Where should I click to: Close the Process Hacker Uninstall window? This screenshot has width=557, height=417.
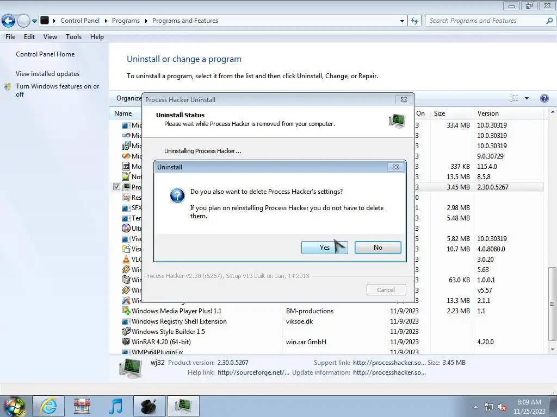click(404, 100)
